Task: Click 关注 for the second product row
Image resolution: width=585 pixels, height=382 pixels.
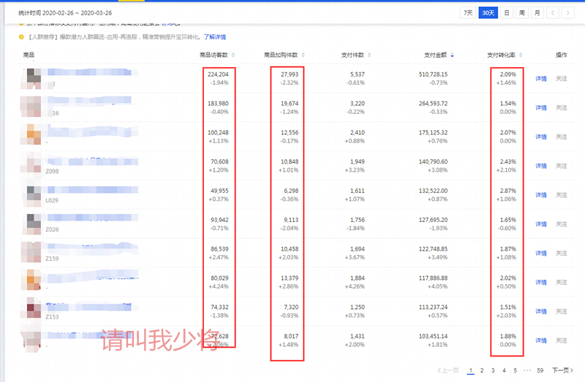Action: [x=561, y=108]
